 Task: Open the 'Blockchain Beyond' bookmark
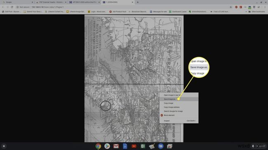pos(138,11)
